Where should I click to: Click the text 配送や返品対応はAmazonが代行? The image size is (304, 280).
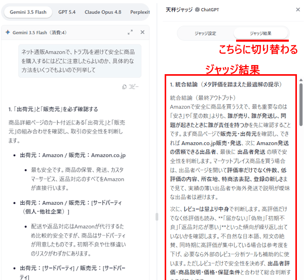pos(79,240)
